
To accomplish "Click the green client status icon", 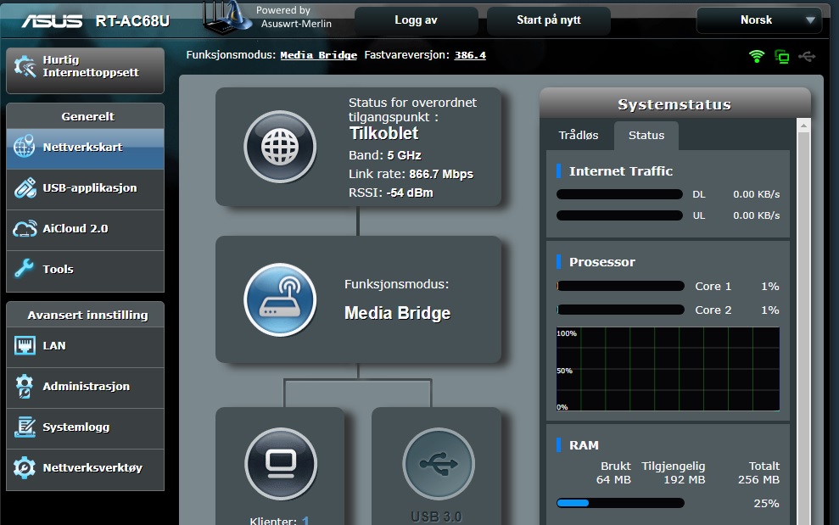I will click(782, 56).
